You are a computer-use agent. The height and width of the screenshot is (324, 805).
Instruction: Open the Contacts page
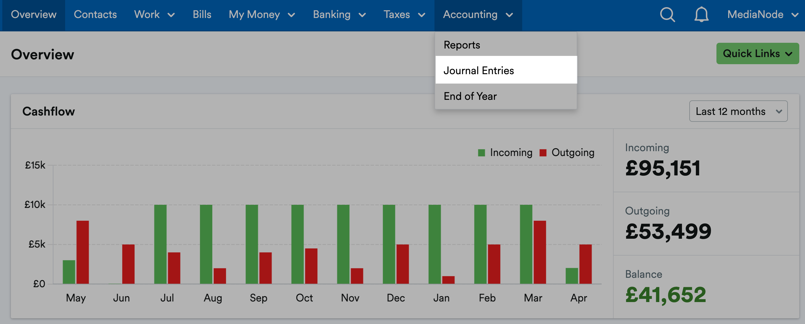(x=95, y=15)
